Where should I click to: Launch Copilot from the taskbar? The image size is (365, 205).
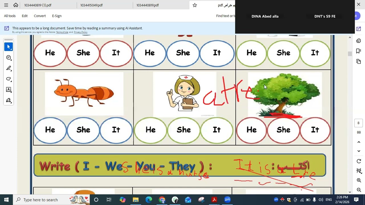point(123,200)
